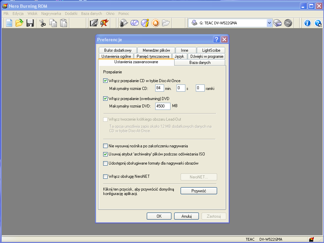324x243 pixels.
Task: Click the Preferencje dialog help button
Action: [x=216, y=40]
